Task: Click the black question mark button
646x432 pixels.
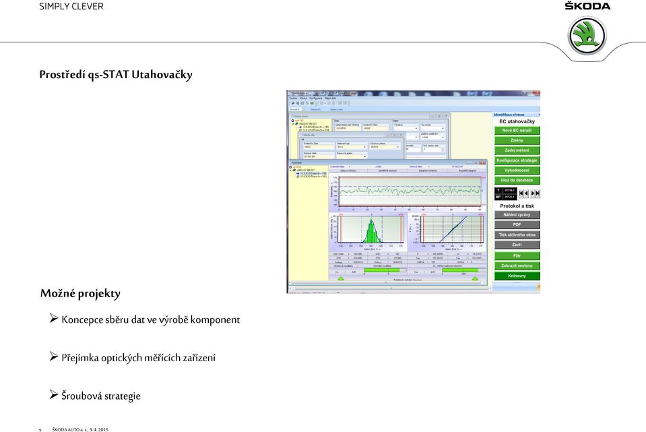Action: pos(498,191)
